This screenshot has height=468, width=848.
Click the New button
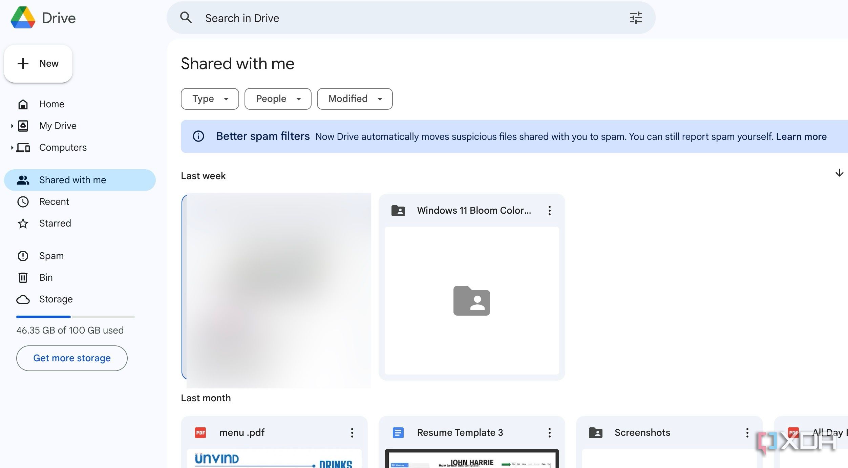tap(38, 64)
